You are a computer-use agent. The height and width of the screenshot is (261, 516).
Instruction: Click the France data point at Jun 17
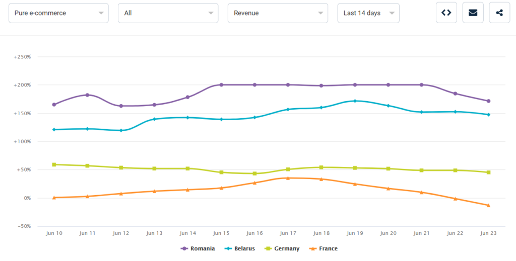pyautogui.click(x=288, y=178)
